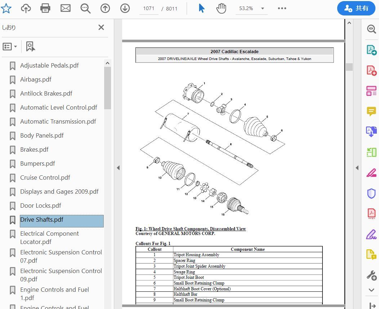
Task: Open Automatic Transmission.pdf bookmark
Action: [58, 121]
